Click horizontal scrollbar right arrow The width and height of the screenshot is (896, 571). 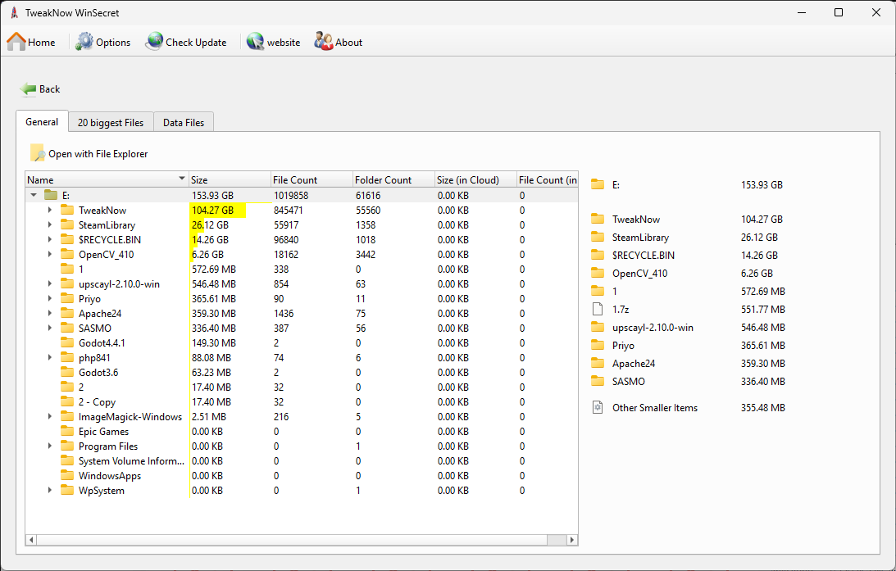coord(572,540)
